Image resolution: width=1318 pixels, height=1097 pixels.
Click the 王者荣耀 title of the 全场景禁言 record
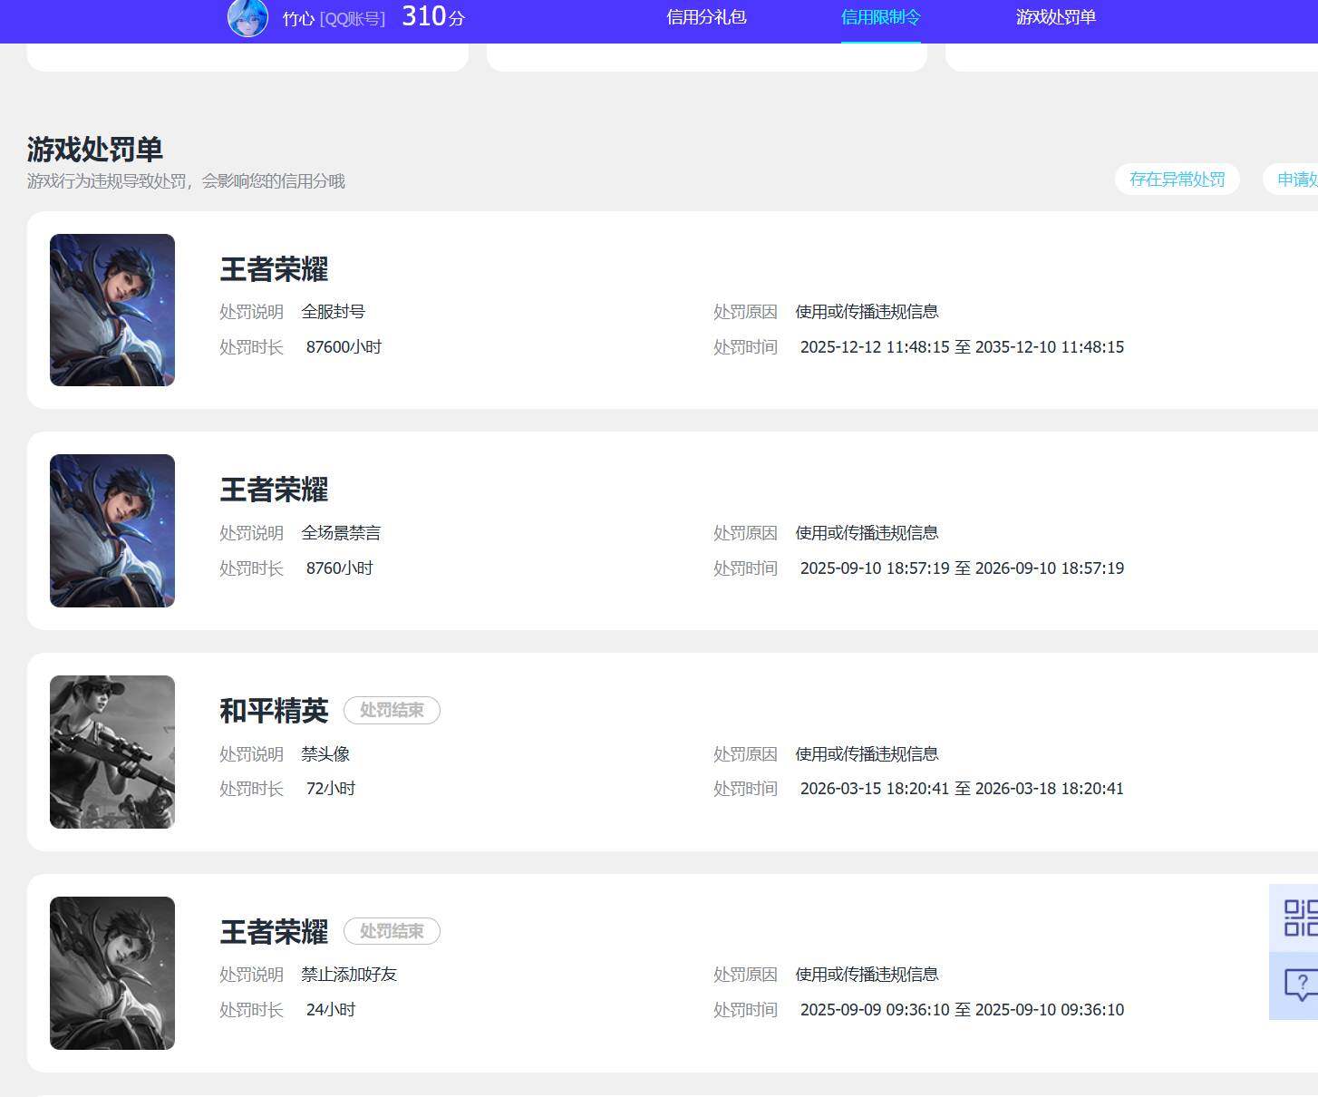[274, 490]
